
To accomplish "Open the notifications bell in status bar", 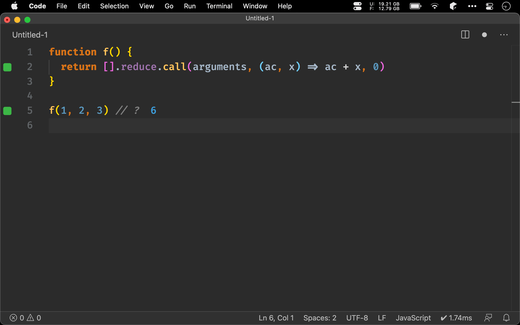I will pos(506,318).
